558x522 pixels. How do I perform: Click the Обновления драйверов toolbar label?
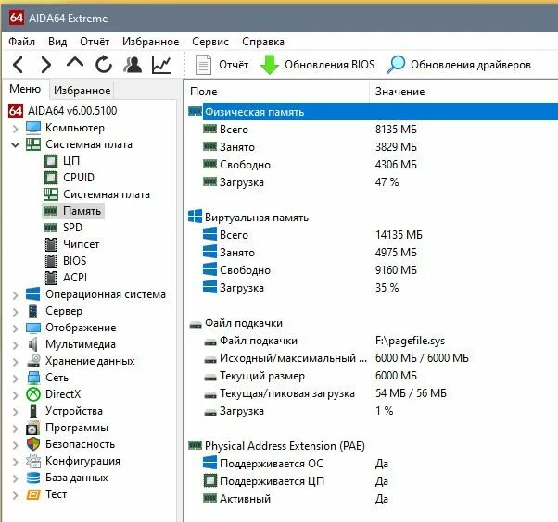(471, 65)
